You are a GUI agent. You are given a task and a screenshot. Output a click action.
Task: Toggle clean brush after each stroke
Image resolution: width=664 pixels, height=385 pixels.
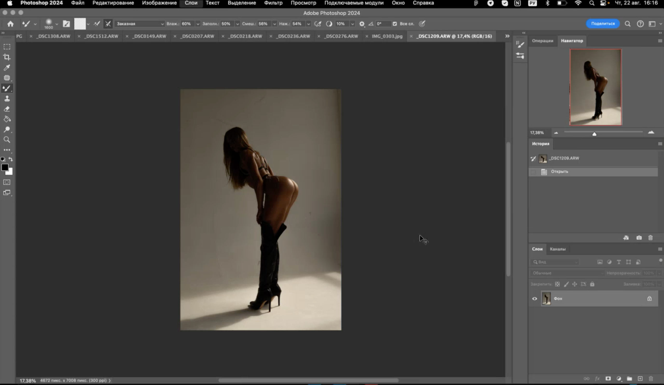click(x=108, y=24)
